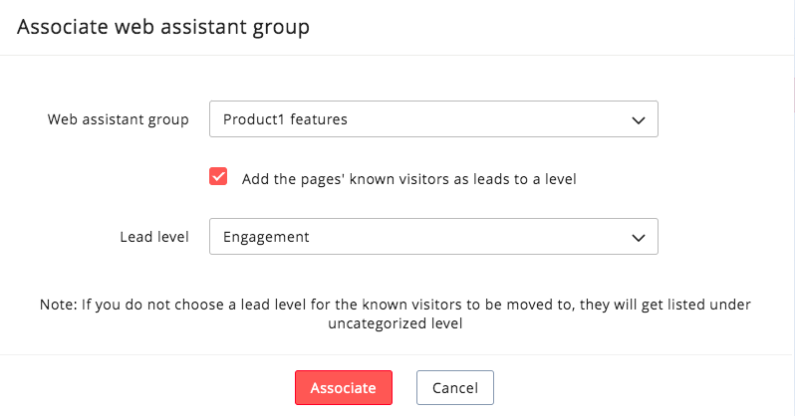795x416 pixels.
Task: Open lead levels via Engagement arrow
Action: pos(639,238)
